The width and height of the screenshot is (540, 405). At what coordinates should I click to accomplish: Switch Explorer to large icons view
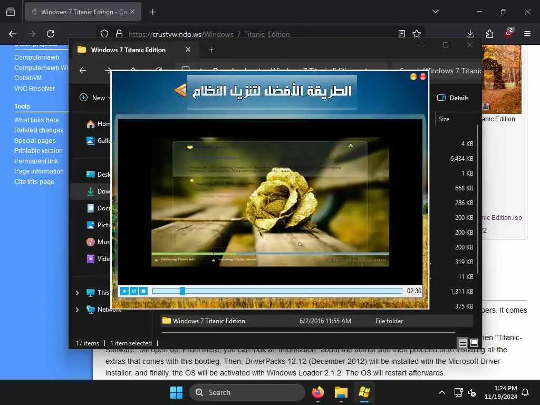pos(474,343)
